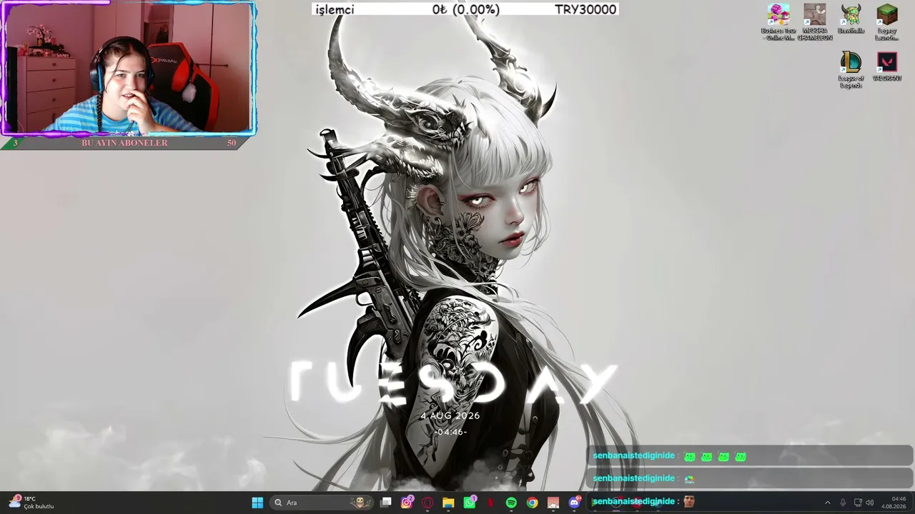
Task: Open the Windows Start menu
Action: [257, 503]
